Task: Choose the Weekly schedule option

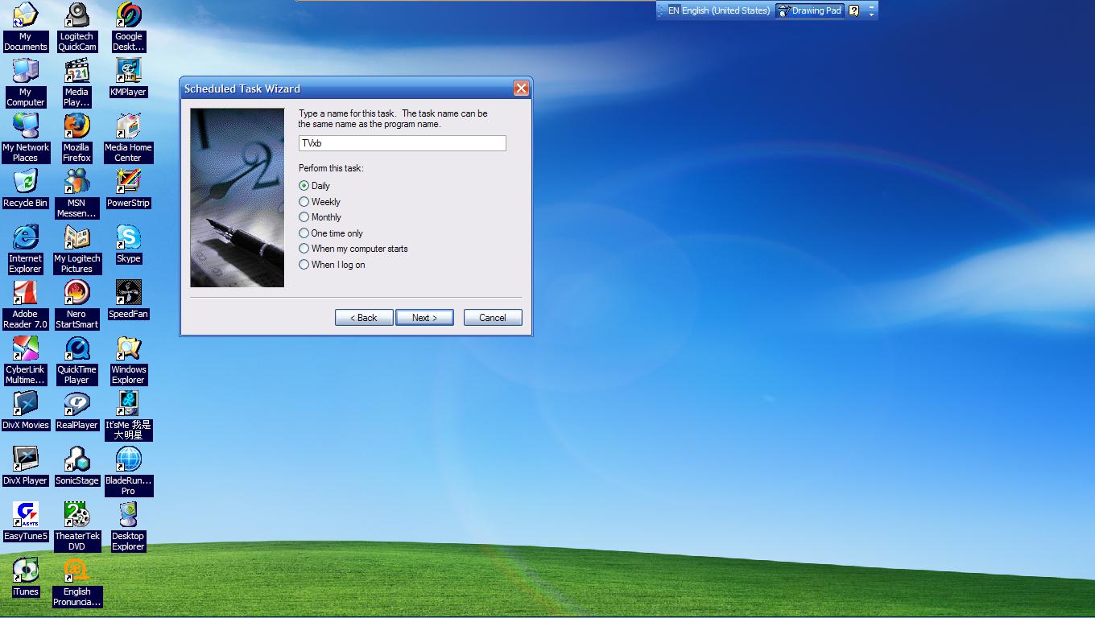Action: tap(304, 202)
